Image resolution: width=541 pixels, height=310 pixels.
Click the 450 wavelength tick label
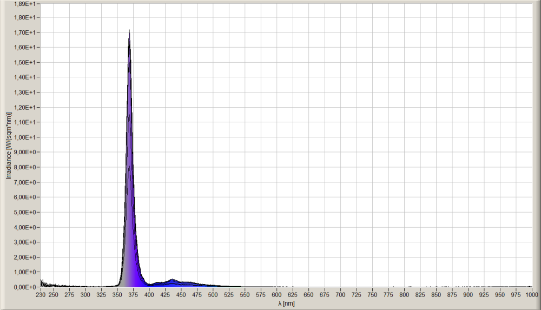coord(181,295)
